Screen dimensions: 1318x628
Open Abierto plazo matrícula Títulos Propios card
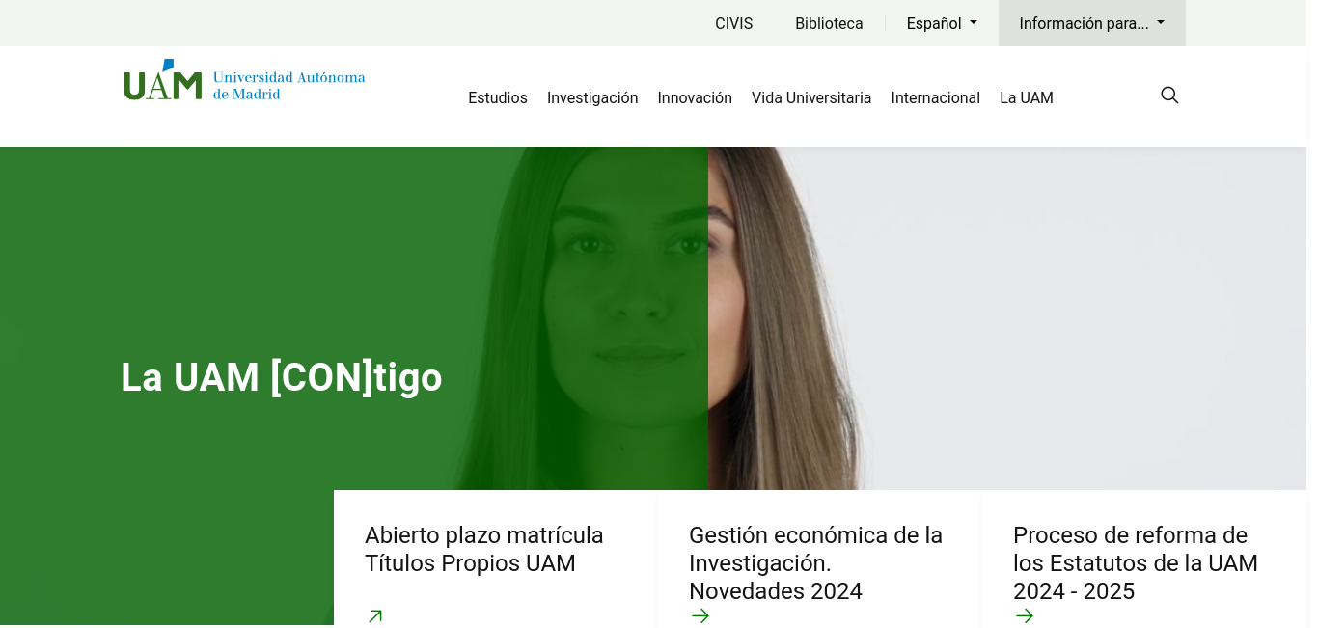coord(484,549)
